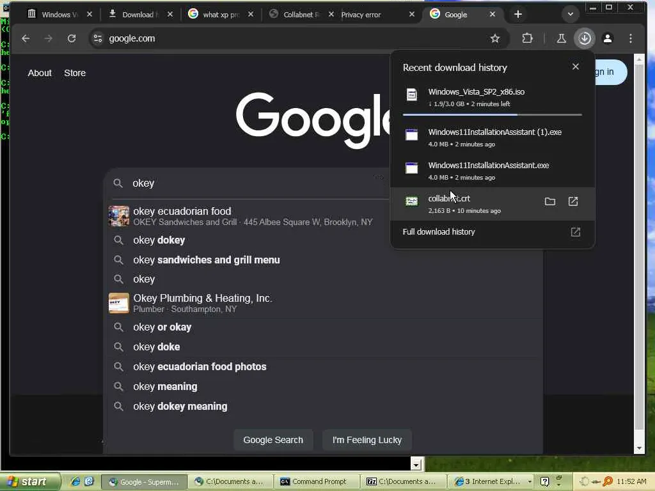
Task: Open a new tab with plus button
Action: pyautogui.click(x=518, y=14)
